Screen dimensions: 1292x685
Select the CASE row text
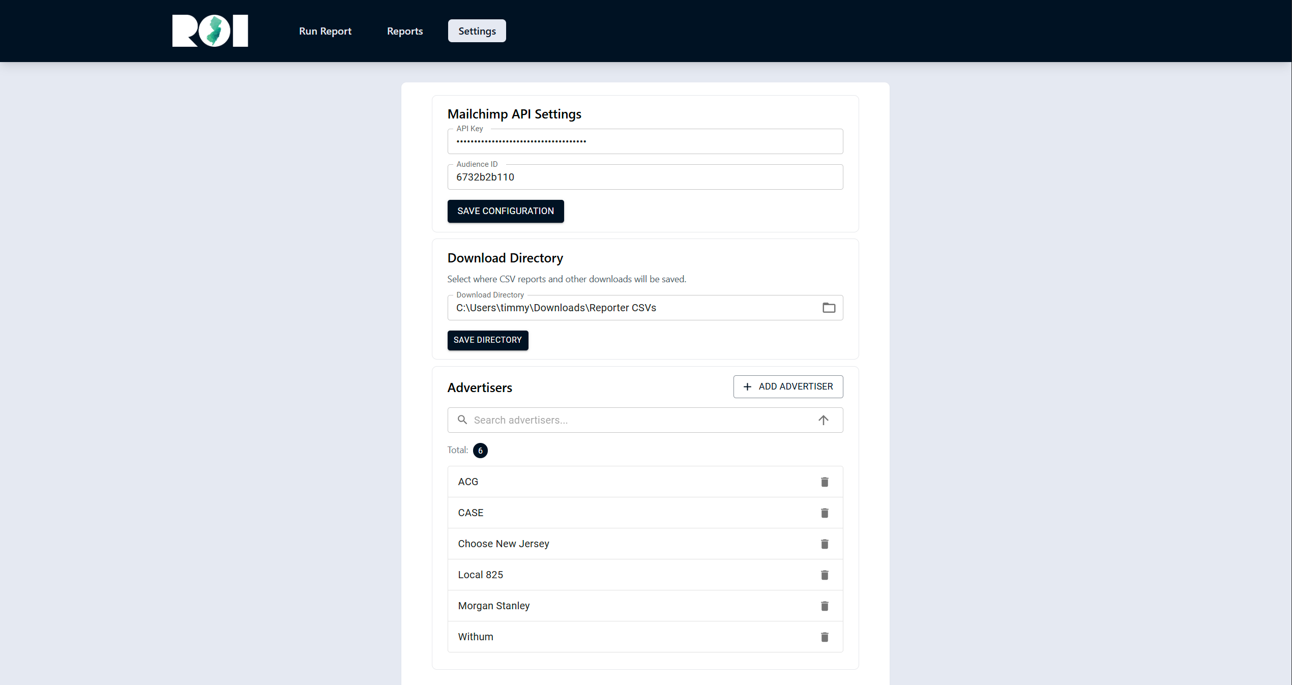pos(471,513)
